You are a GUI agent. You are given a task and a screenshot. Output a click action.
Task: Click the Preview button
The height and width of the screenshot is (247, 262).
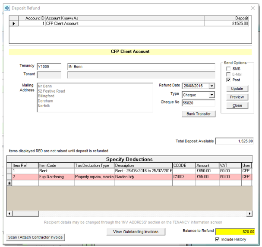click(237, 97)
